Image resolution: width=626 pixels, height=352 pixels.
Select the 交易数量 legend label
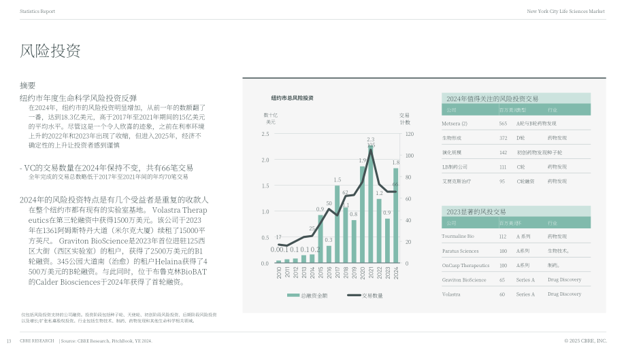[x=372, y=296]
